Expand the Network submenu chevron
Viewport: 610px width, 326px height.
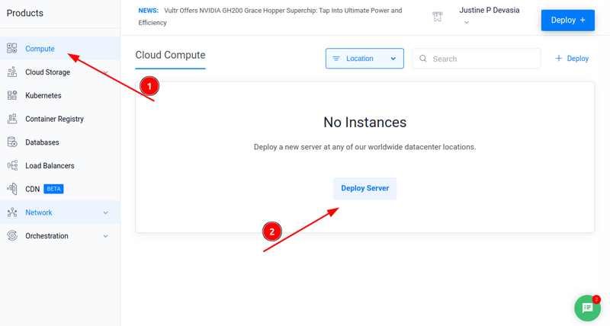[x=105, y=213]
